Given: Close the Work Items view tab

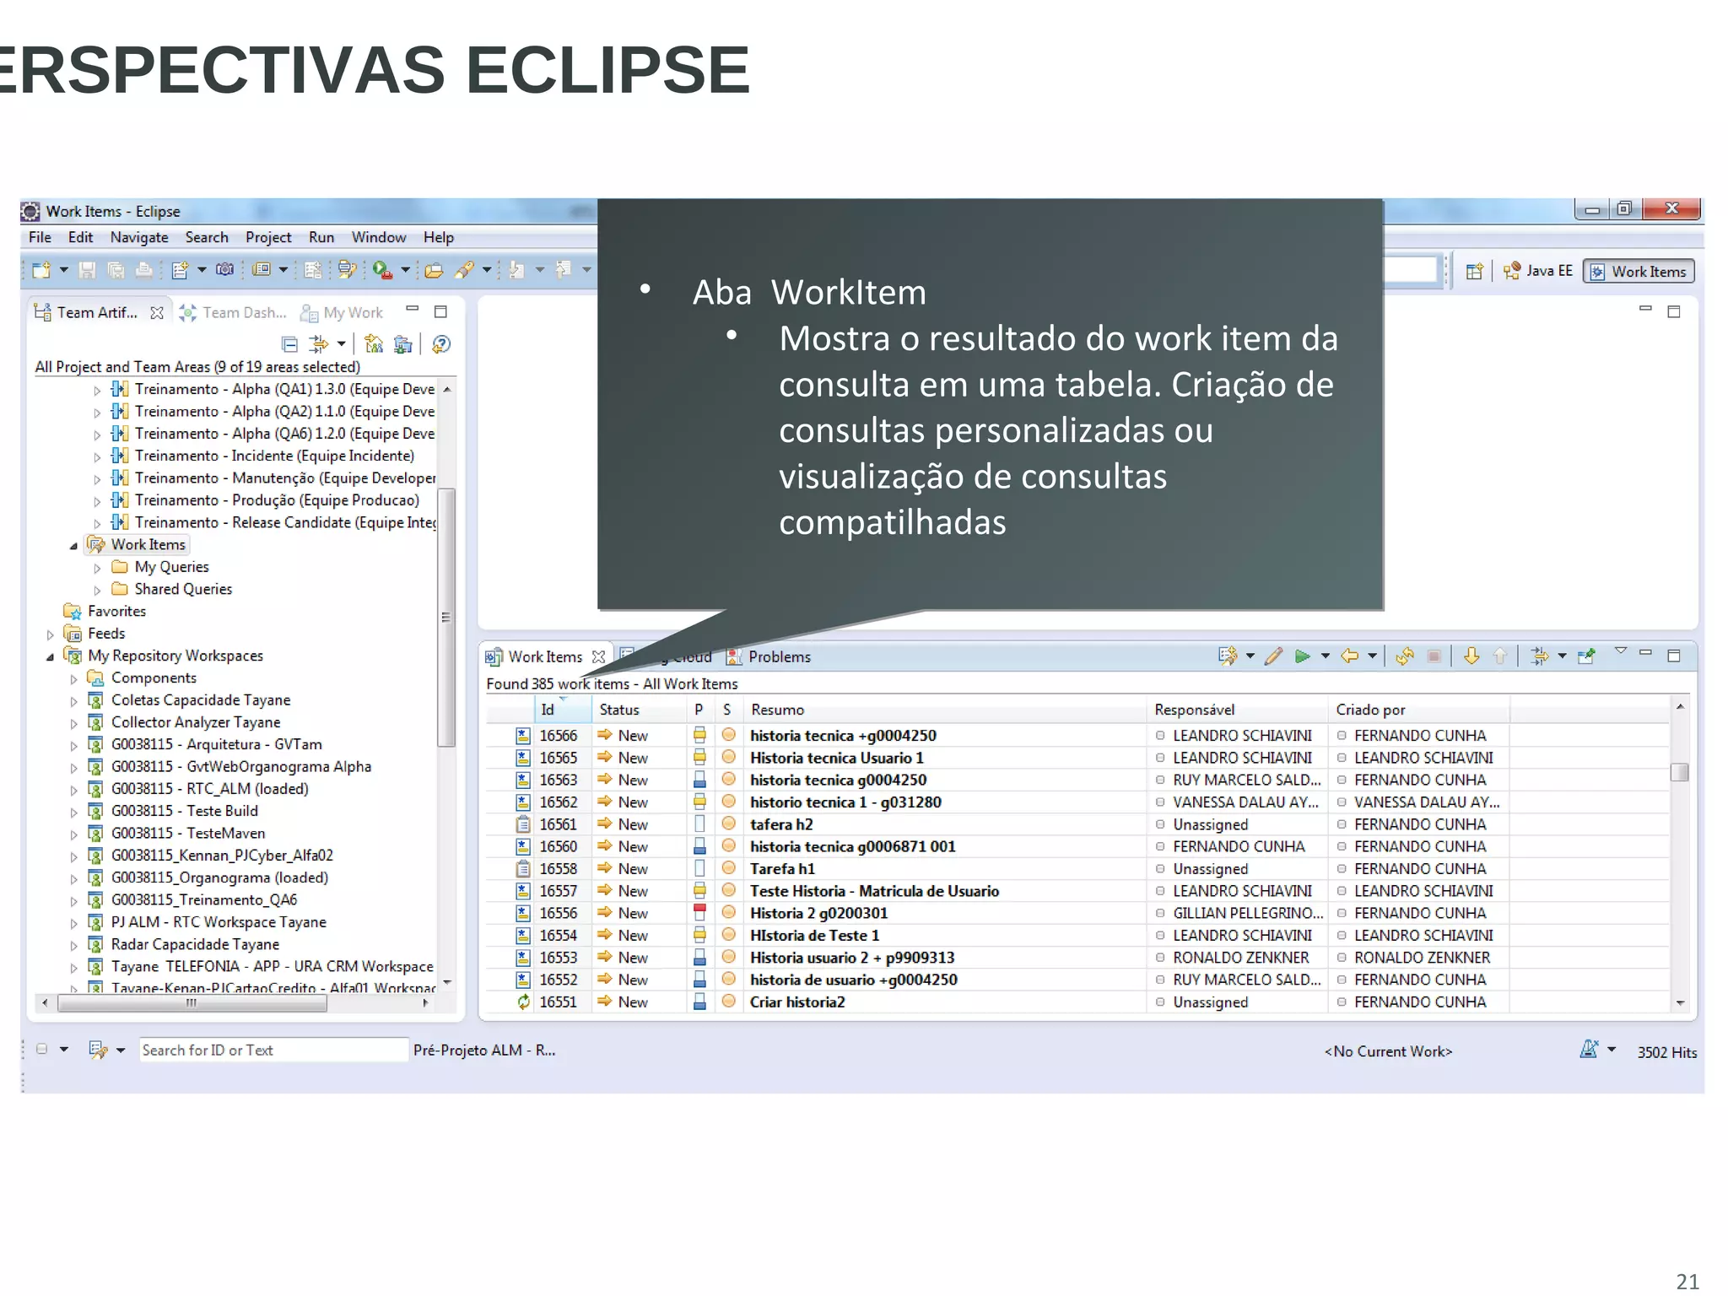Looking at the screenshot, I should 598,657.
